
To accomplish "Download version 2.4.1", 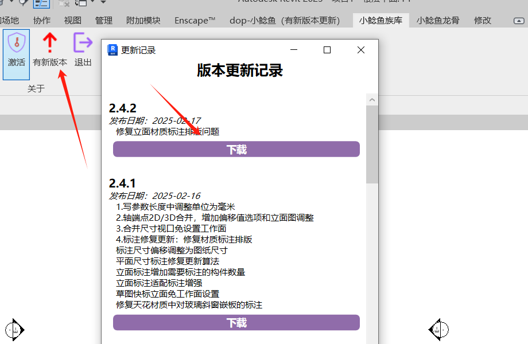I will point(236,322).
